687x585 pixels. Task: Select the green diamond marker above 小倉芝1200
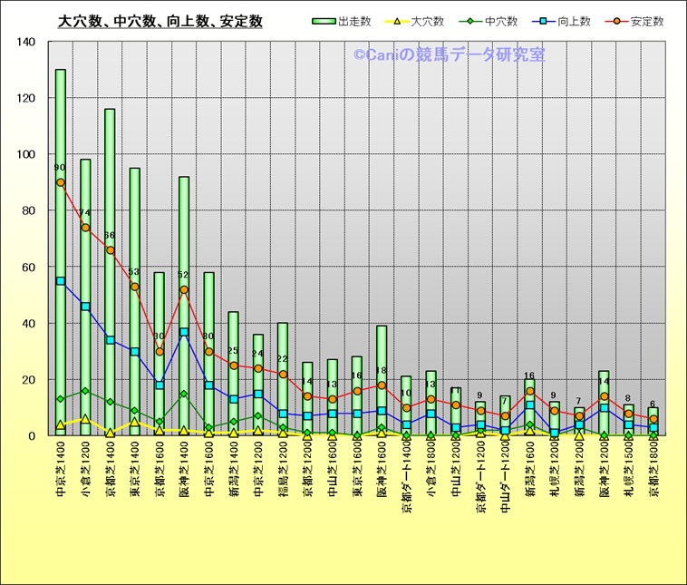85,391
